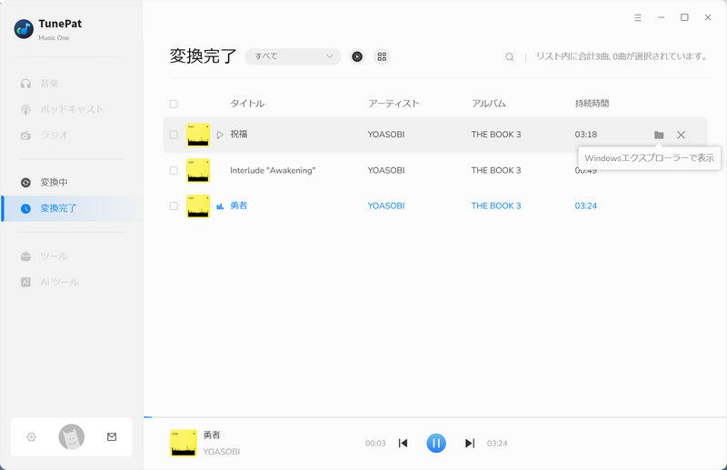The image size is (727, 470).
Task: Show 祝福 in Windows Explorer folder
Action: [x=659, y=135]
